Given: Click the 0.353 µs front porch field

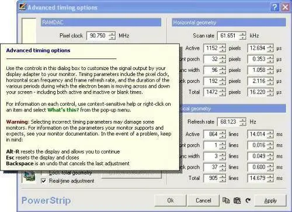Looking at the screenshot, I should 258,59.
